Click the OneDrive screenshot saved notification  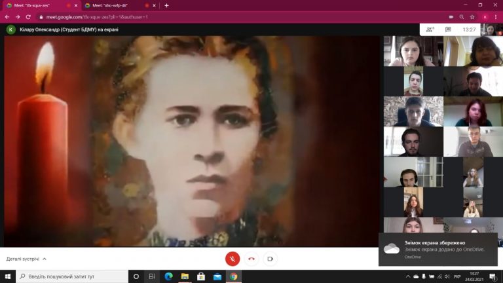coord(438,249)
